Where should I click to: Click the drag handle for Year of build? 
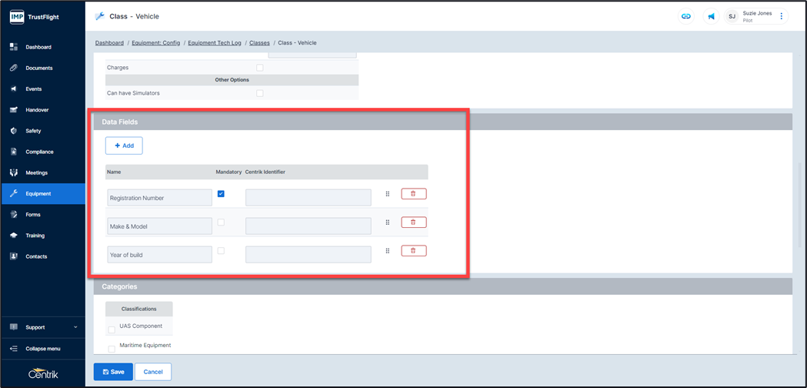click(387, 250)
